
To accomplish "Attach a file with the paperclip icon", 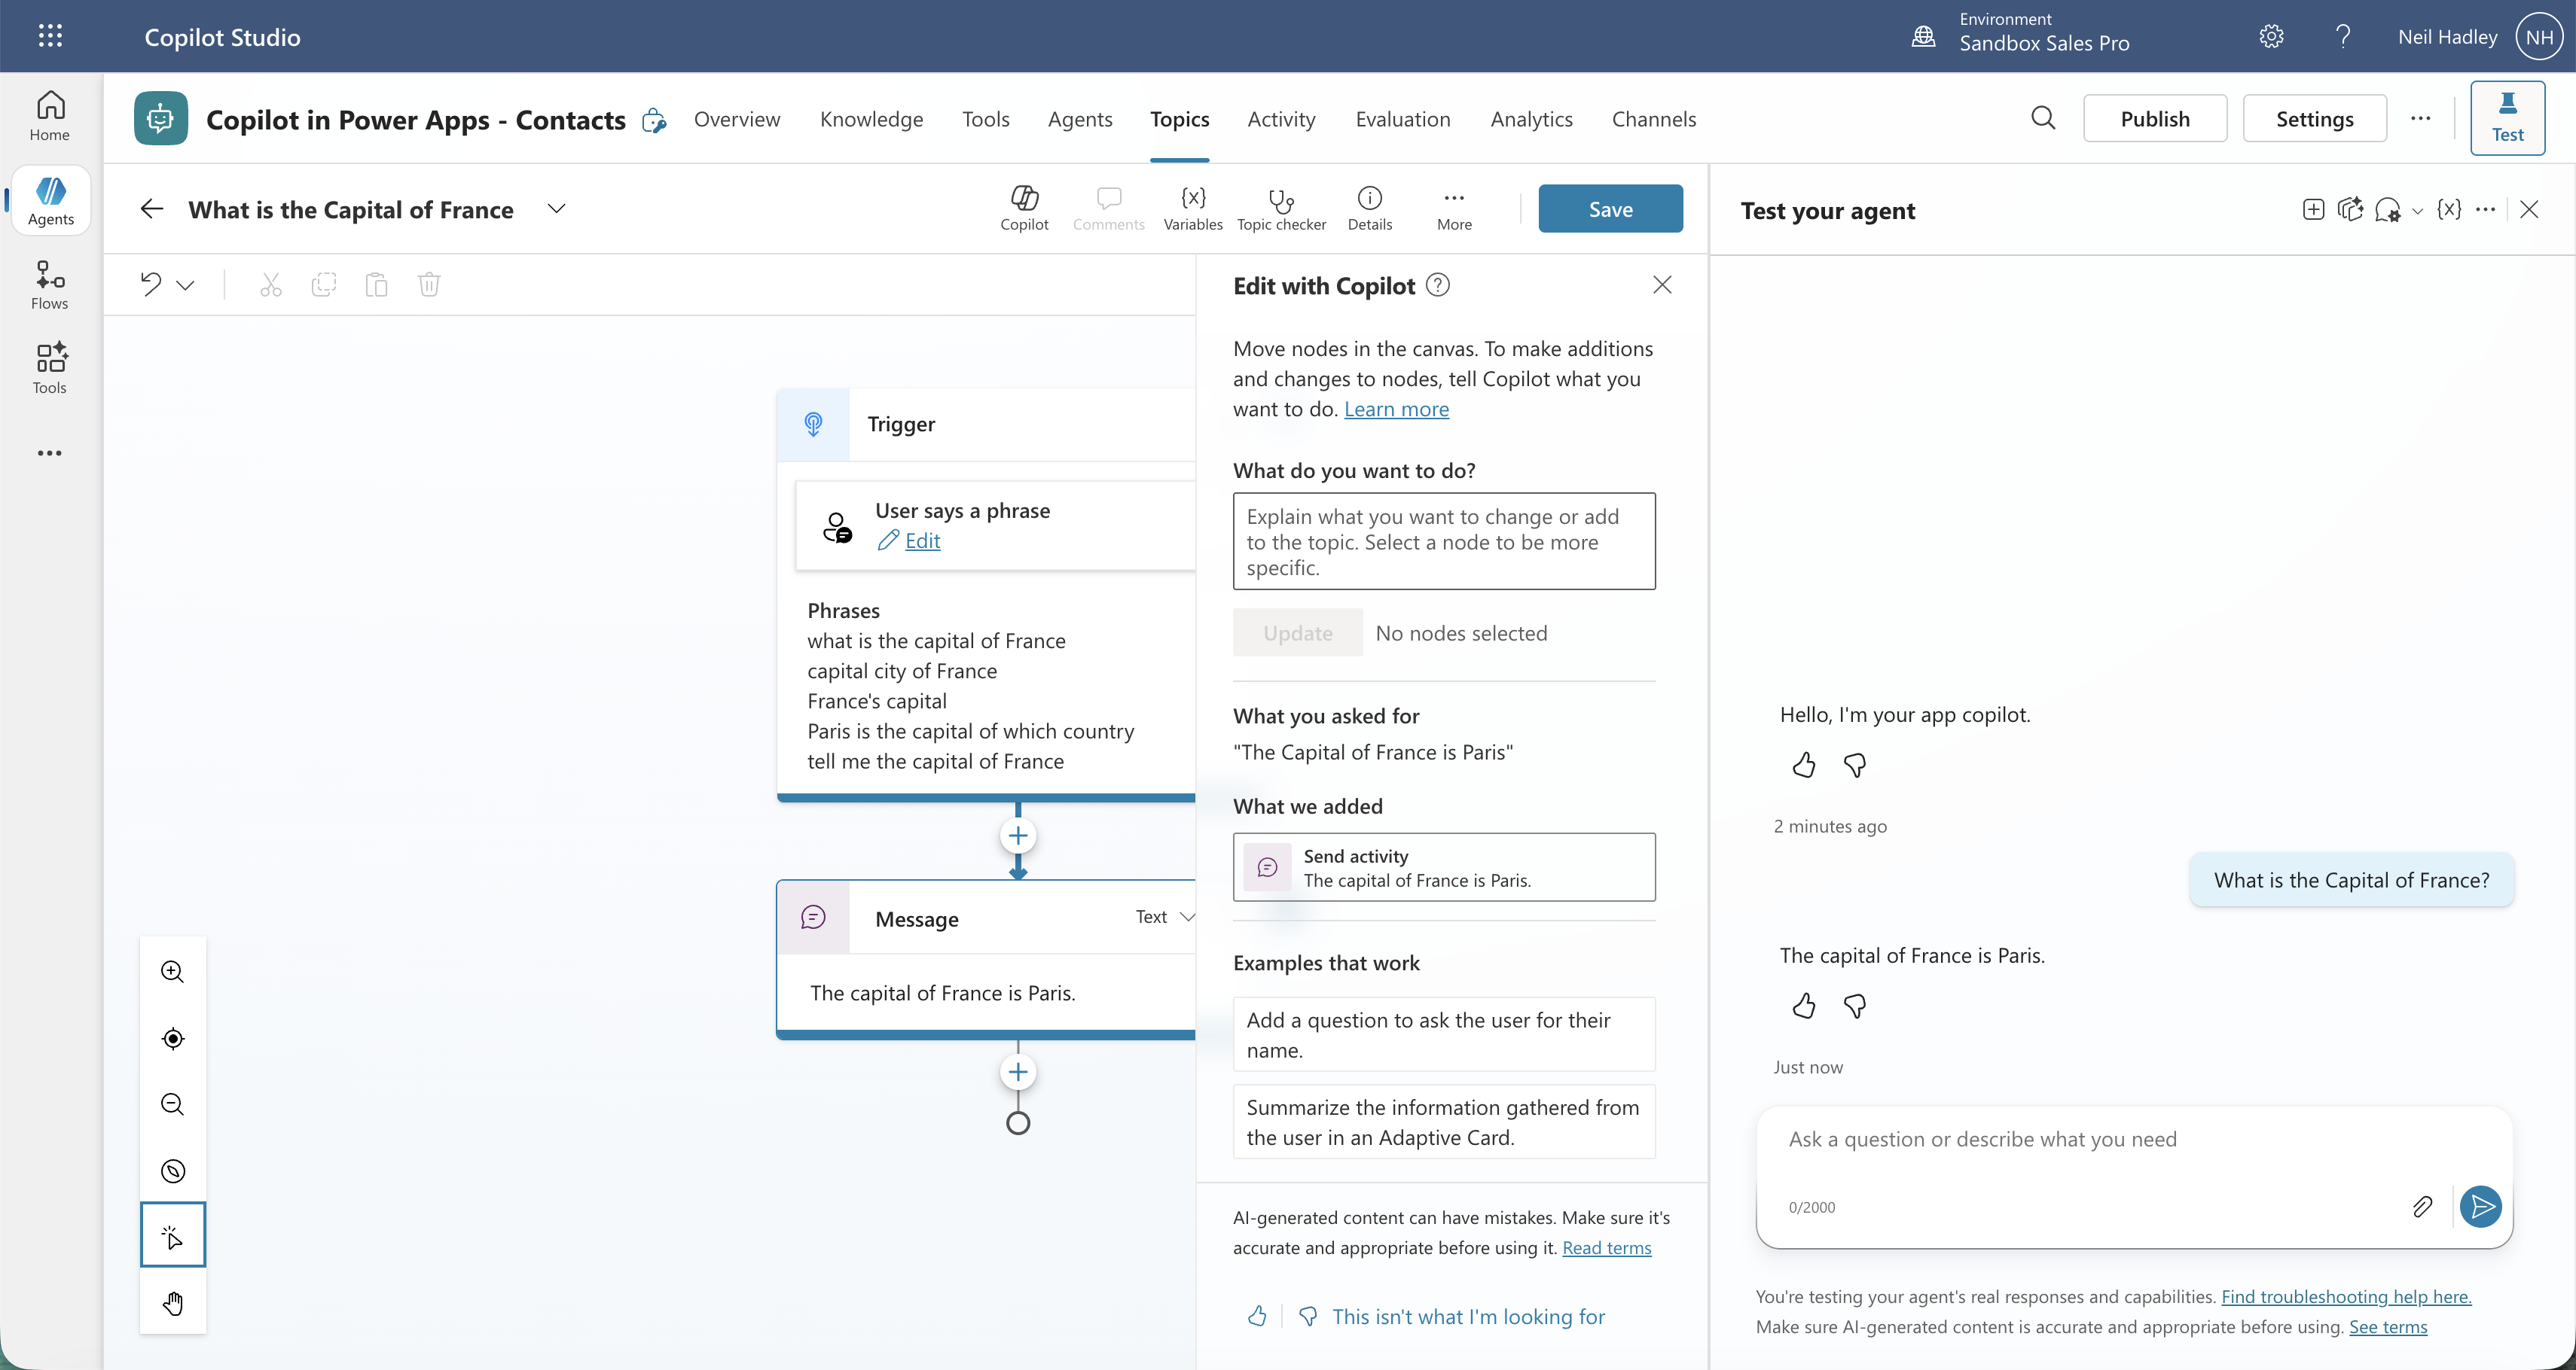I will coord(2422,1207).
